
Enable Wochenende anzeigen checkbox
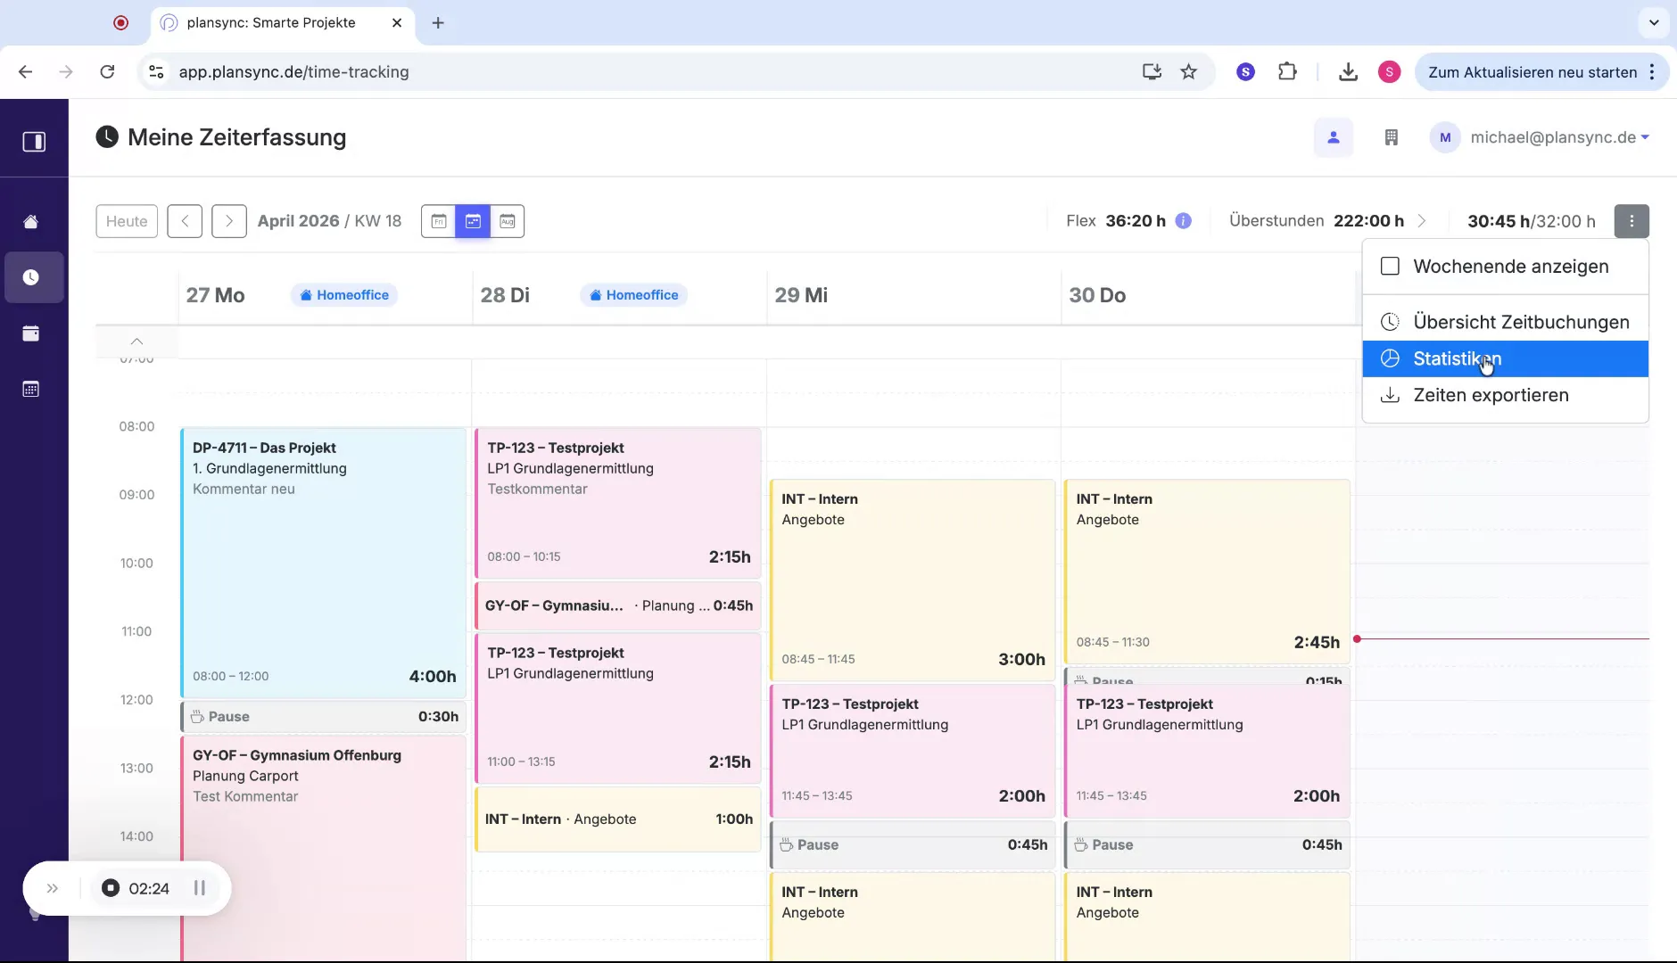(1390, 267)
